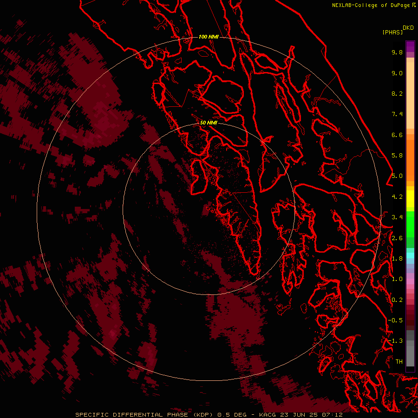418x418 pixels.
Task: Click the 4.2 value on color scale
Action: coord(397,197)
